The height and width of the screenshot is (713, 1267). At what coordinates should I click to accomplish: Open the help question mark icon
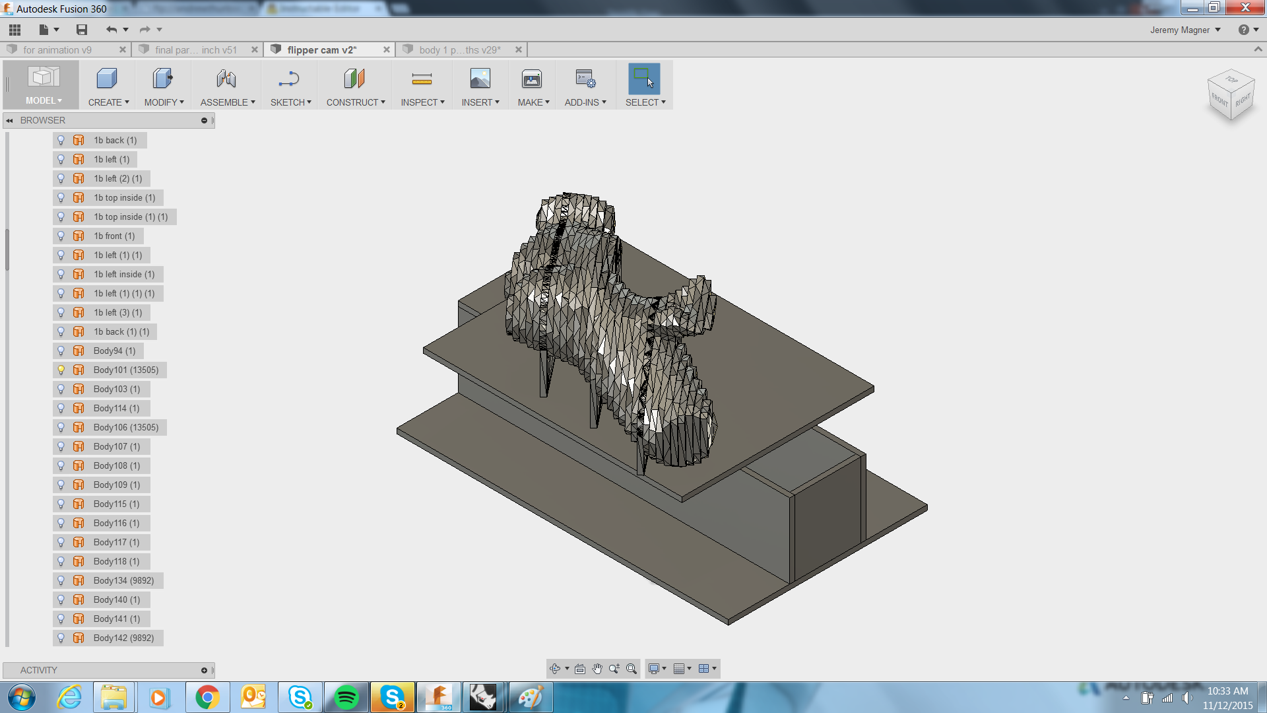pos(1243,30)
